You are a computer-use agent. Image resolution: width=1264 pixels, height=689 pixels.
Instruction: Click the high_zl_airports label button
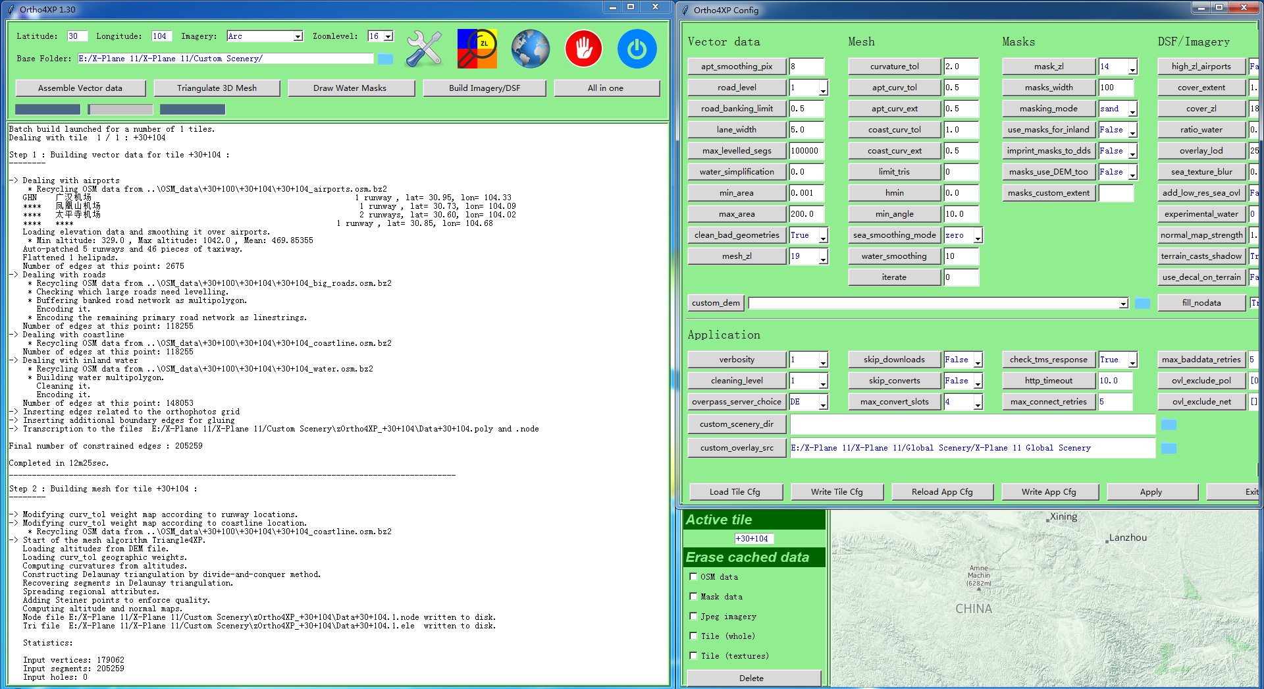pyautogui.click(x=1201, y=67)
